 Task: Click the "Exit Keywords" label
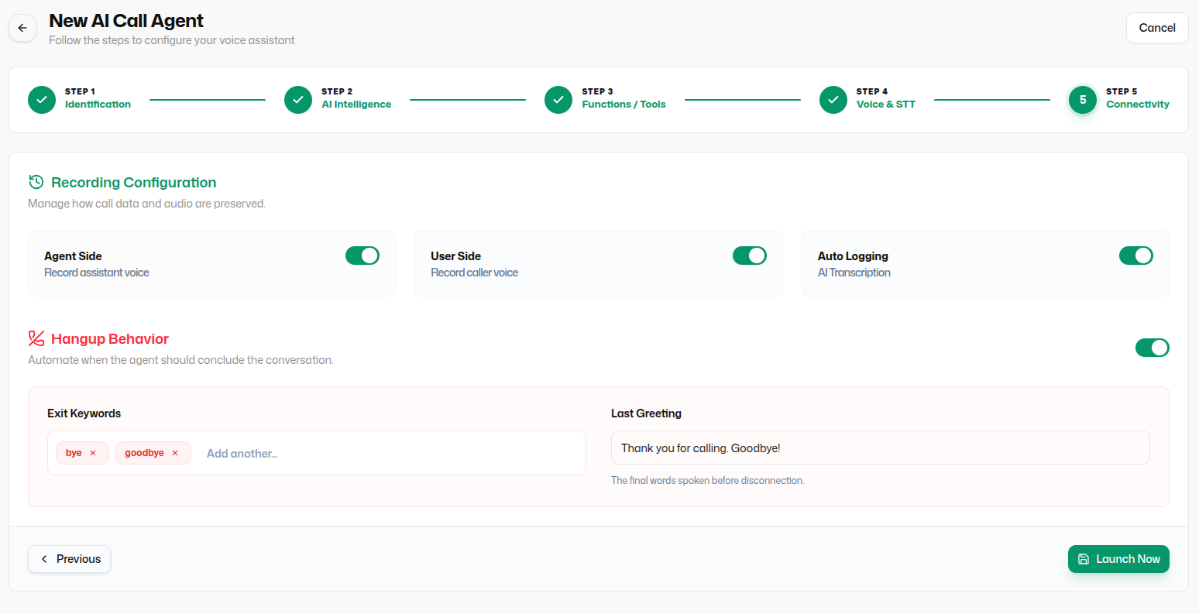(84, 413)
